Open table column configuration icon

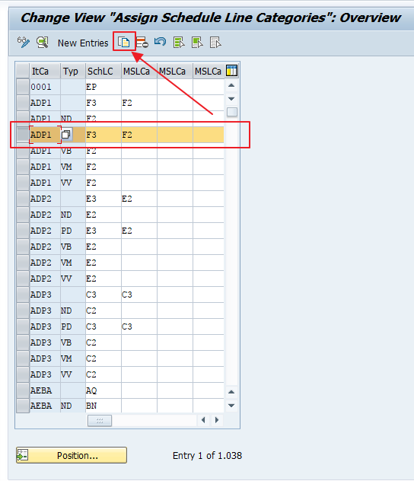pyautogui.click(x=231, y=71)
